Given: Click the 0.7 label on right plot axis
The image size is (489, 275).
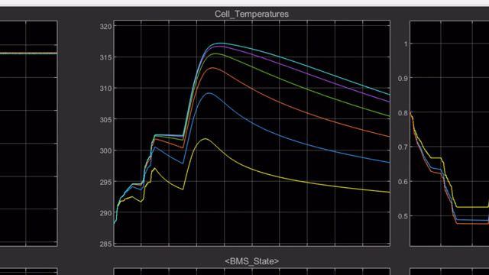Looking at the screenshot, I should click(403, 147).
